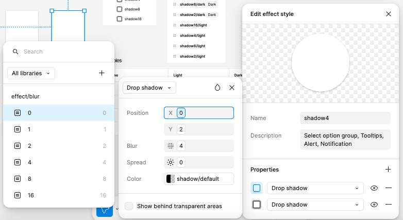Click the shadow/default color variable name
403x220 pixels.
(x=198, y=179)
